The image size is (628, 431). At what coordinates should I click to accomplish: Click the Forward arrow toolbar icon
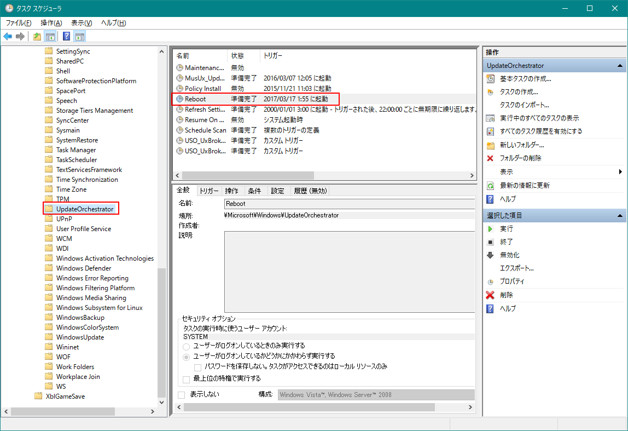tap(20, 37)
